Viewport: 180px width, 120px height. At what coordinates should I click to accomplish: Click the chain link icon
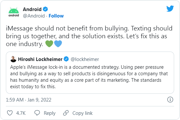click(66, 113)
